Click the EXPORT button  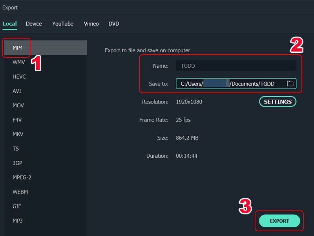point(279,221)
